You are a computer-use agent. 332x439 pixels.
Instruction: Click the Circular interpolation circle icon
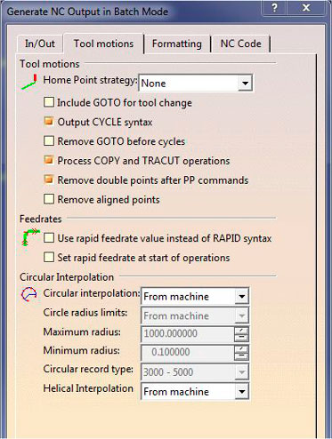click(x=28, y=294)
